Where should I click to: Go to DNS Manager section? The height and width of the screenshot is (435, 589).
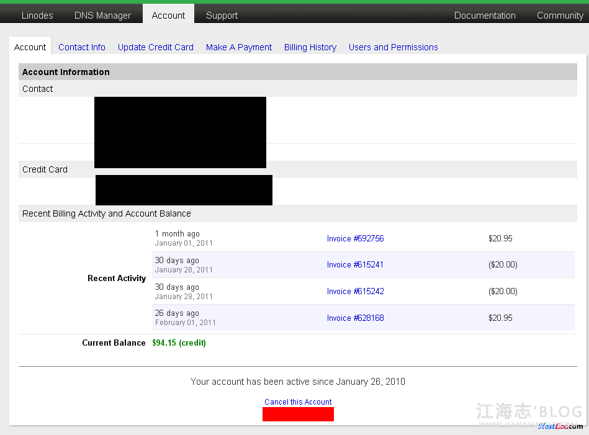click(102, 16)
